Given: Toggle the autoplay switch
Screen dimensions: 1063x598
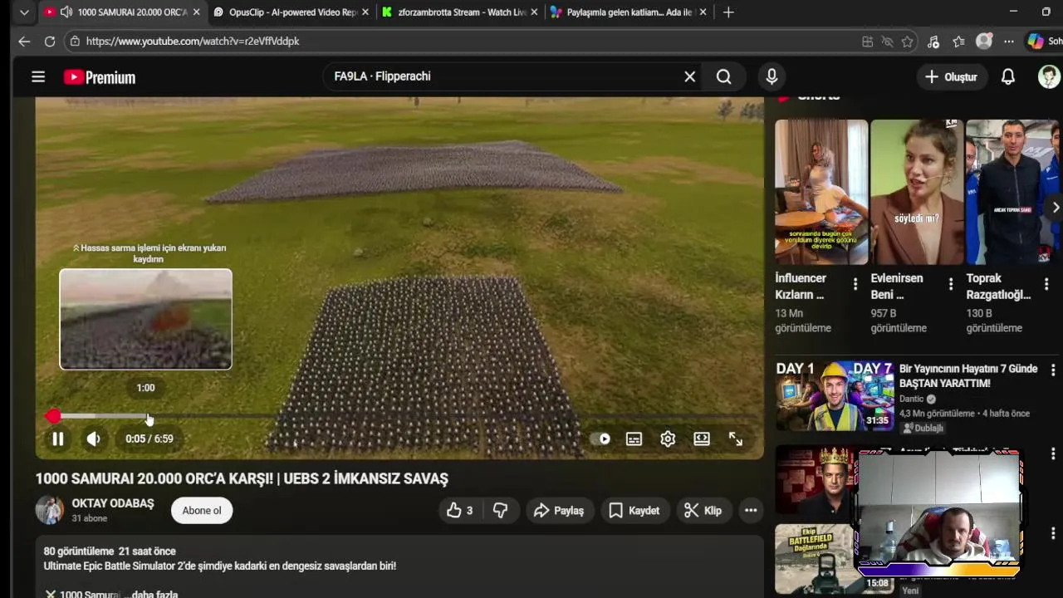Looking at the screenshot, I should click(600, 439).
